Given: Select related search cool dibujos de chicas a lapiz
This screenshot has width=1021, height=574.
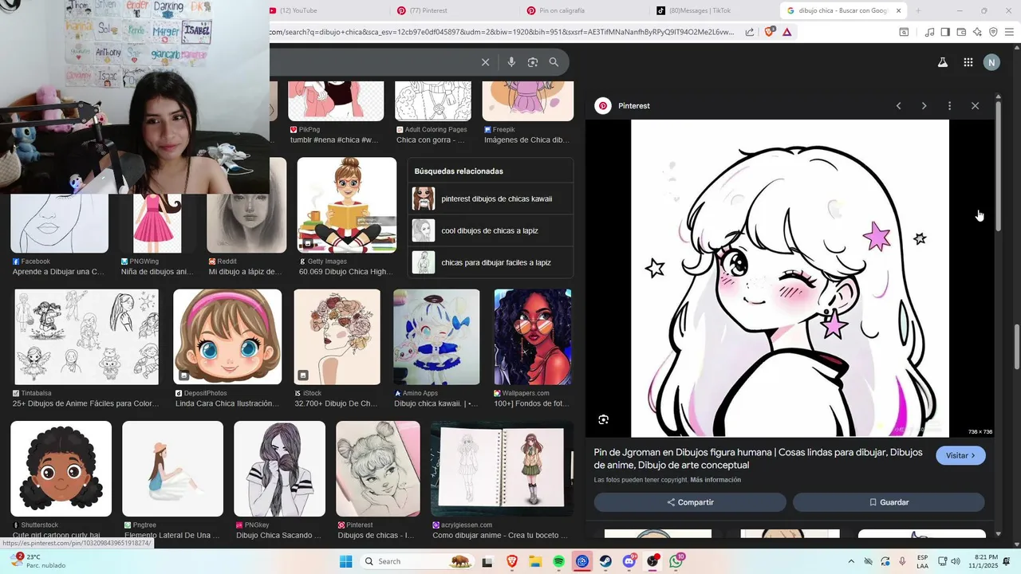Looking at the screenshot, I should point(490,230).
